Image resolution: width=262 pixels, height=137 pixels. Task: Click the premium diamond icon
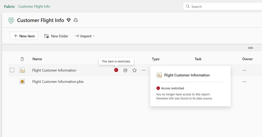pyautogui.click(x=69, y=20)
